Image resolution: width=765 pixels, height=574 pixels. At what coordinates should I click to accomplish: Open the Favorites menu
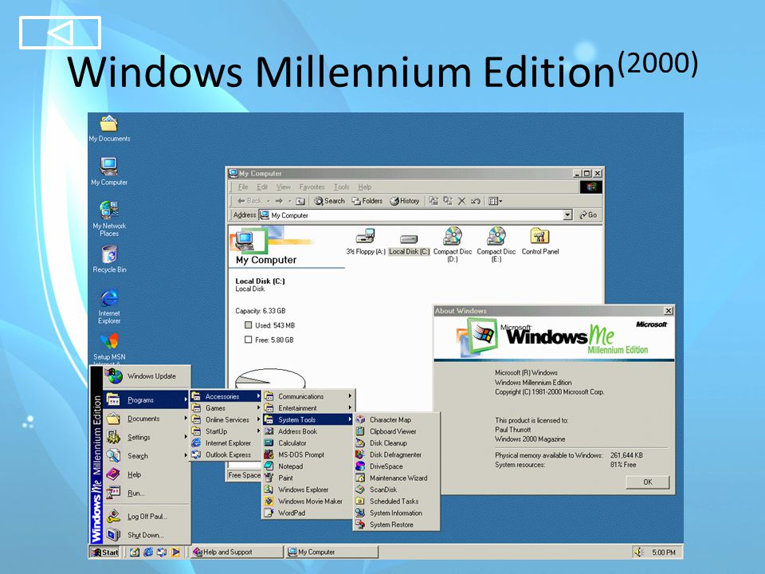point(312,187)
